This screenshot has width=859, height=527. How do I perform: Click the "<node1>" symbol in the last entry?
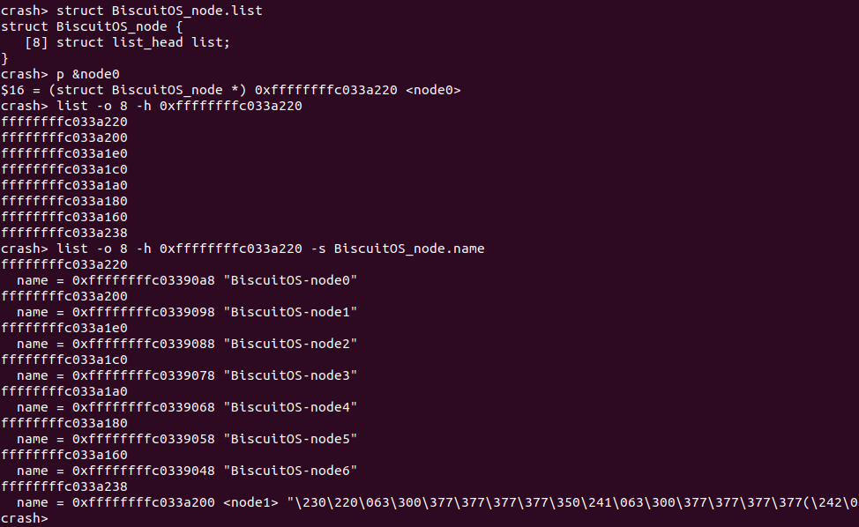point(253,502)
